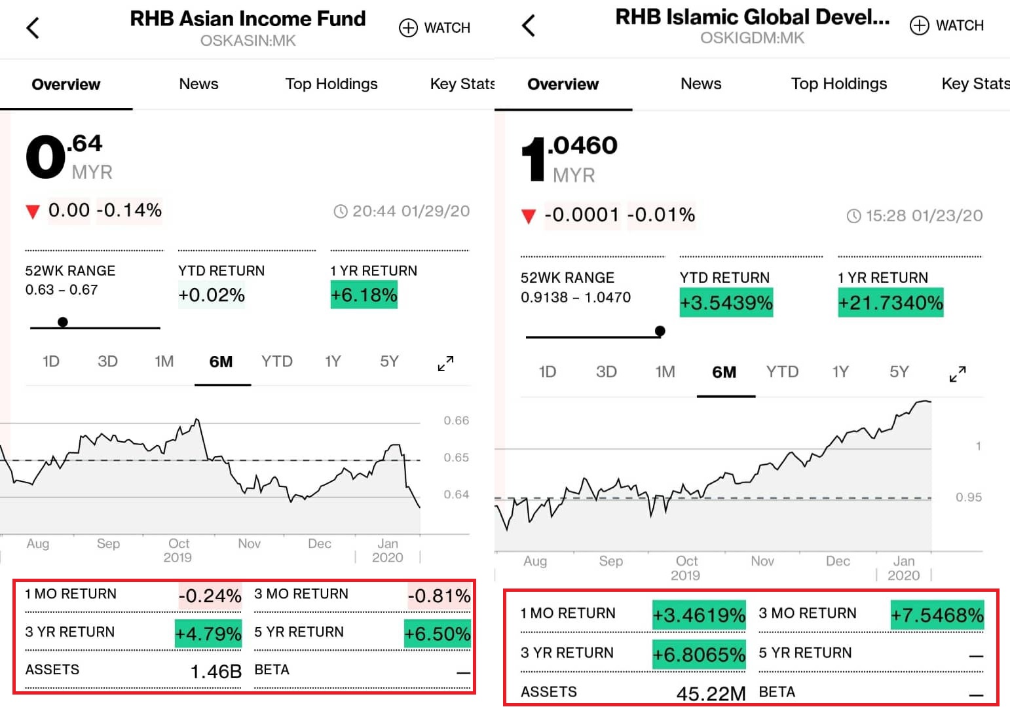Open Top Holdings tab for Asian Income Fund
This screenshot has width=1010, height=707.
331,84
